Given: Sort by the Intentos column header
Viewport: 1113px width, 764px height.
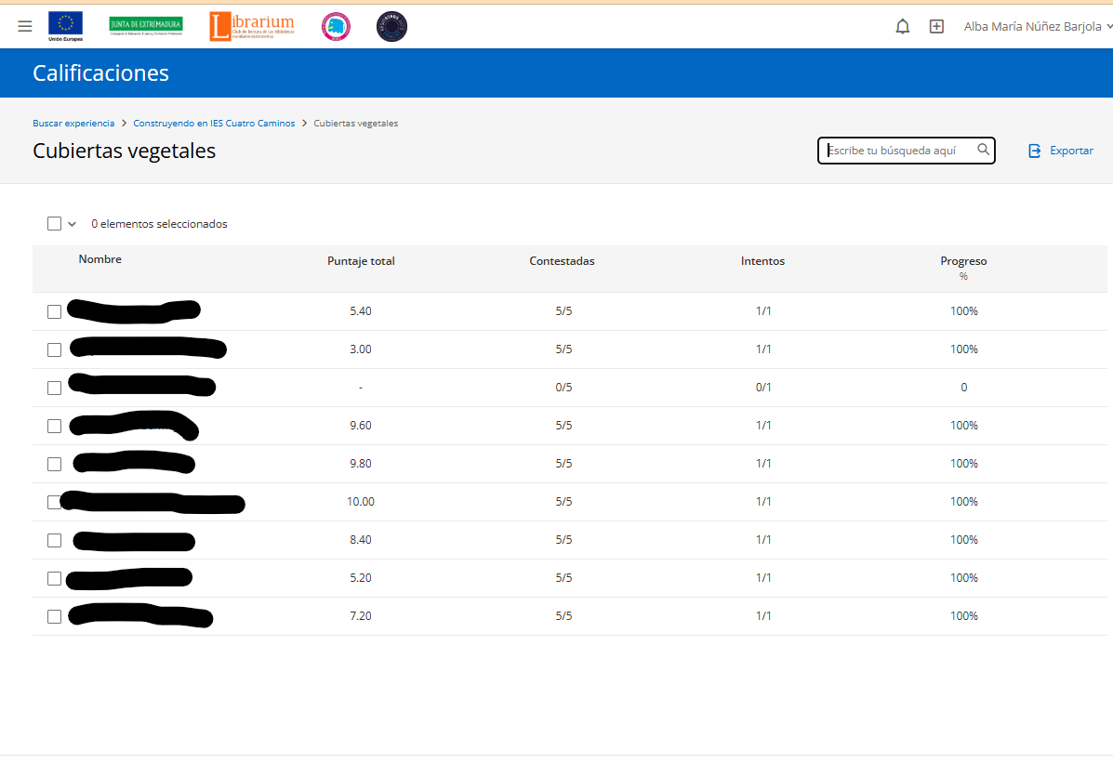Looking at the screenshot, I should point(763,261).
